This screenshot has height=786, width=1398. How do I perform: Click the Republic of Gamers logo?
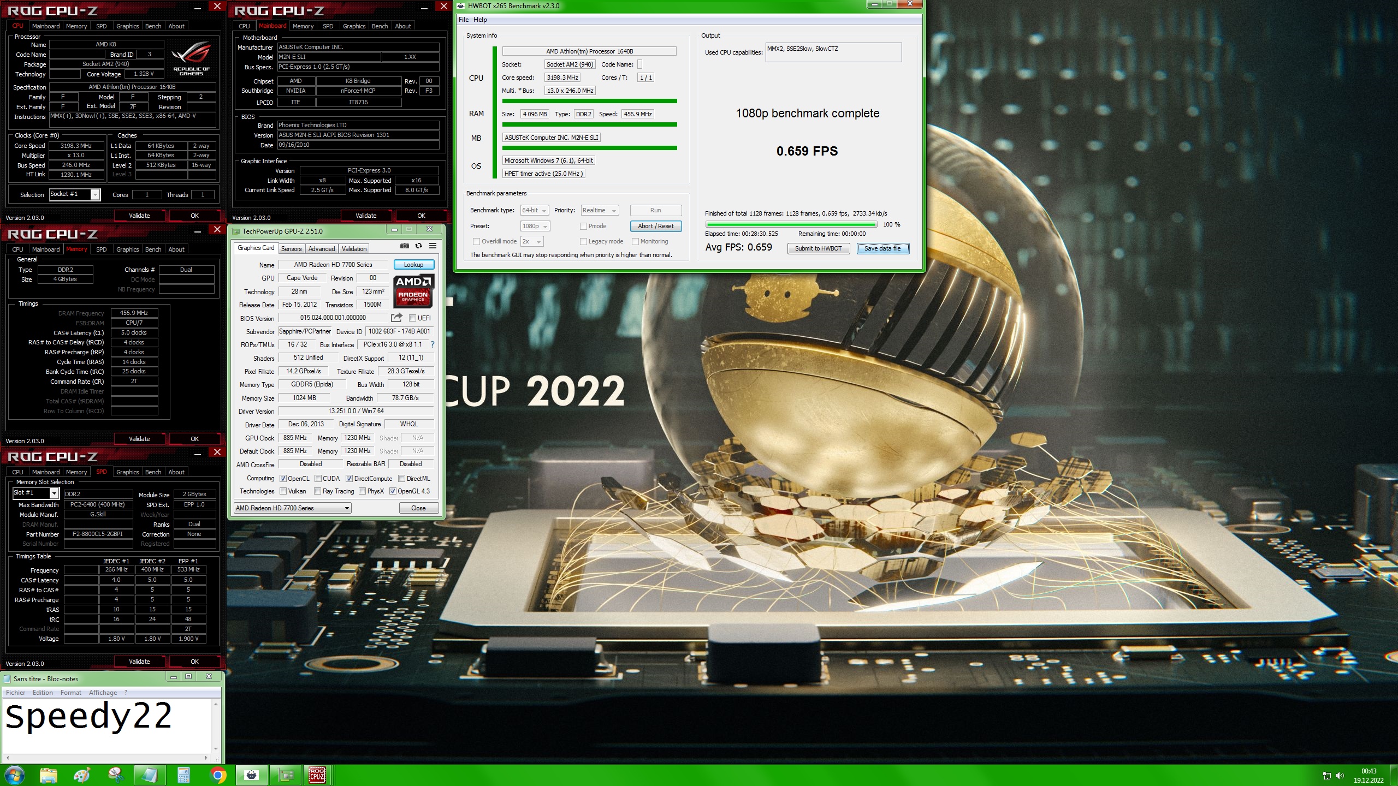point(191,59)
